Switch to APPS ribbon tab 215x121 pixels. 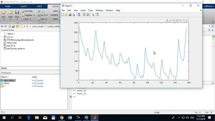pos(40,6)
